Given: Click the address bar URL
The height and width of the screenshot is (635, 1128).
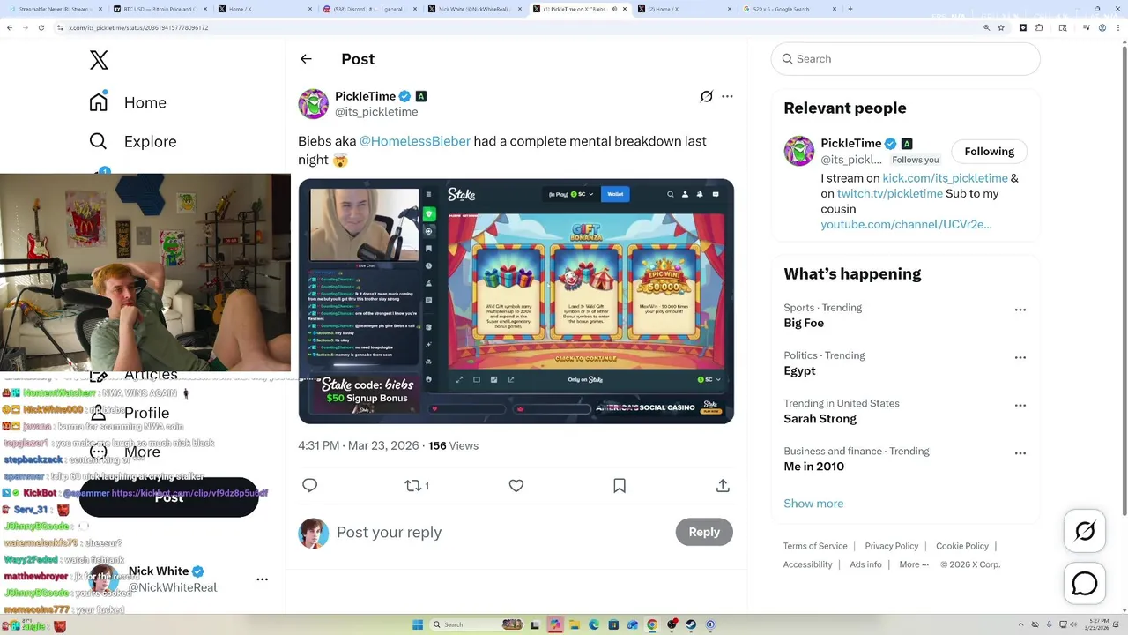Looking at the screenshot, I should [x=138, y=27].
